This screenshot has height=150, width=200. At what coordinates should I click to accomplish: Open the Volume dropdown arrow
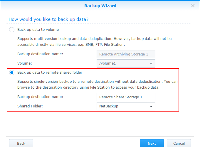(151, 63)
